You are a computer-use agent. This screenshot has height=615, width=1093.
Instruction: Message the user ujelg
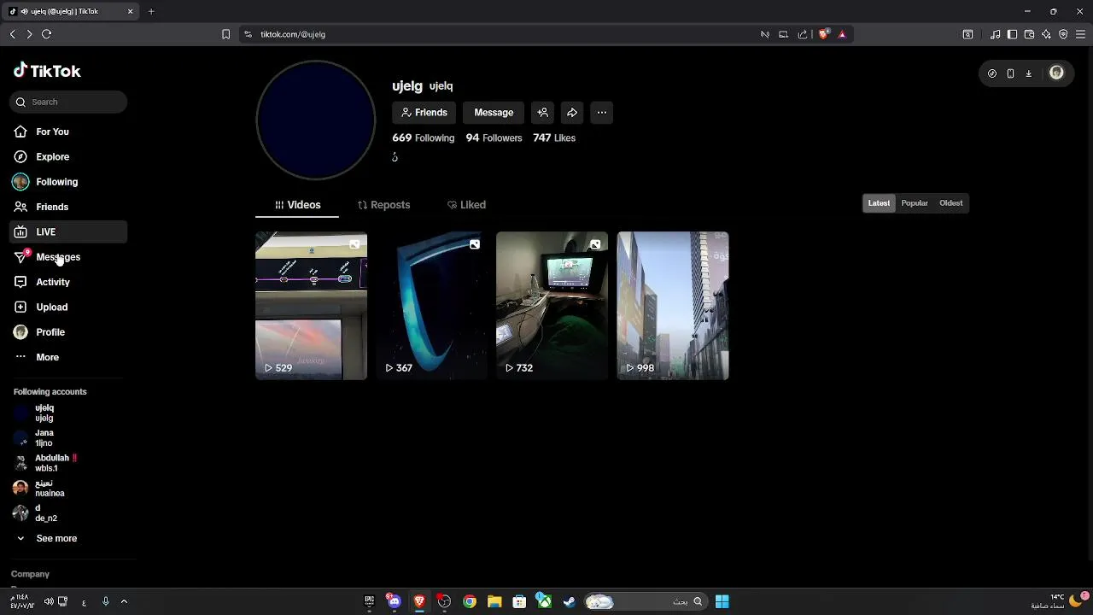pos(494,113)
